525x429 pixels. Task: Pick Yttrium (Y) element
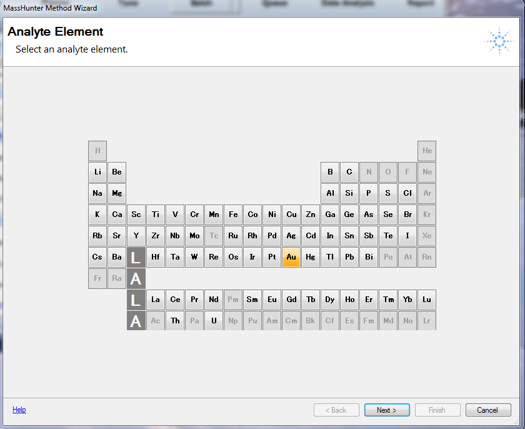click(x=136, y=236)
